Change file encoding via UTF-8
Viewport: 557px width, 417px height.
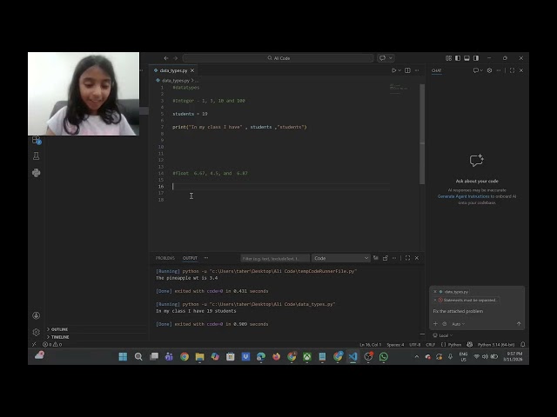click(415, 345)
